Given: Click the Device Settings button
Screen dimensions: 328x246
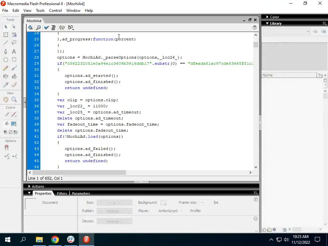Looking at the screenshot, I should click(x=114, y=221).
